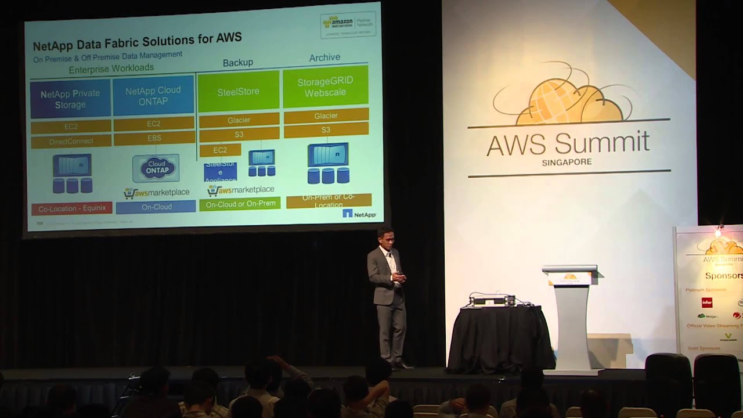Click awsmarketplace logo above On-Cloud or On-Prem
743x418 pixels.
tap(241, 190)
